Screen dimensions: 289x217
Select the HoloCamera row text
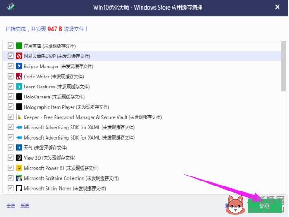pos(54,97)
